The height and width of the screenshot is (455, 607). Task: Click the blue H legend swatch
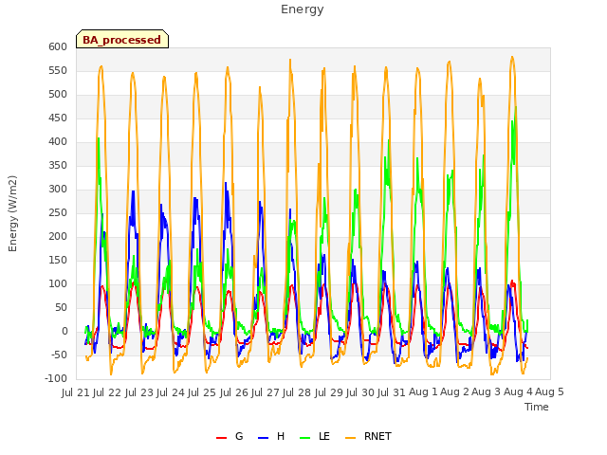tap(263, 438)
